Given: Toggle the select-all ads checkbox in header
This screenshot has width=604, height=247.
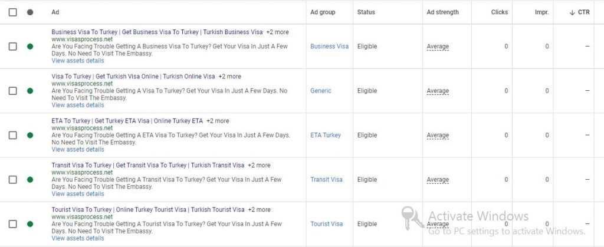Looking at the screenshot, I should point(13,12).
